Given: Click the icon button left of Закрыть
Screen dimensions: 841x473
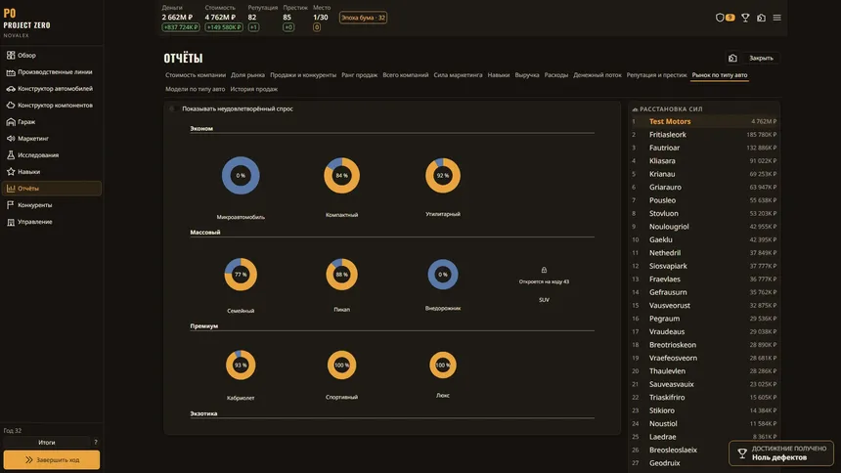Looking at the screenshot, I should coord(732,58).
